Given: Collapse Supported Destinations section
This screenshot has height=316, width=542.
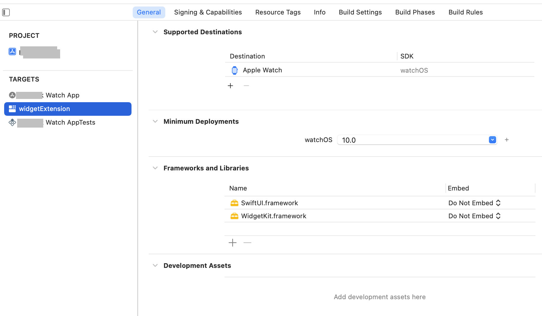Looking at the screenshot, I should [x=155, y=32].
